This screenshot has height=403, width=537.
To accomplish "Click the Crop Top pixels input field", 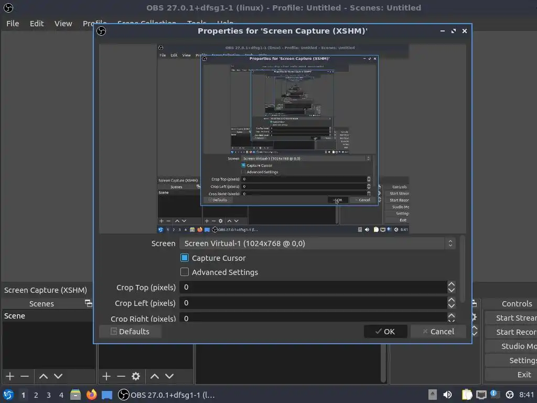I will [314, 287].
